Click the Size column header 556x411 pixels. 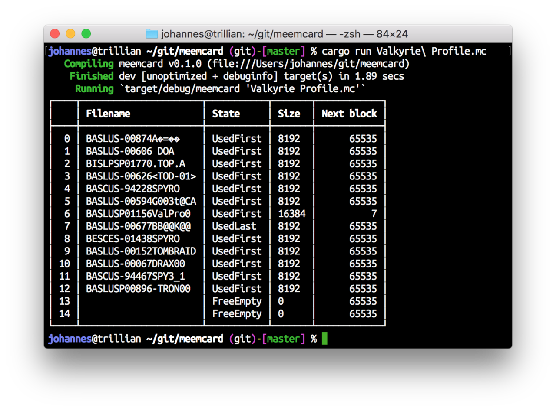289,114
